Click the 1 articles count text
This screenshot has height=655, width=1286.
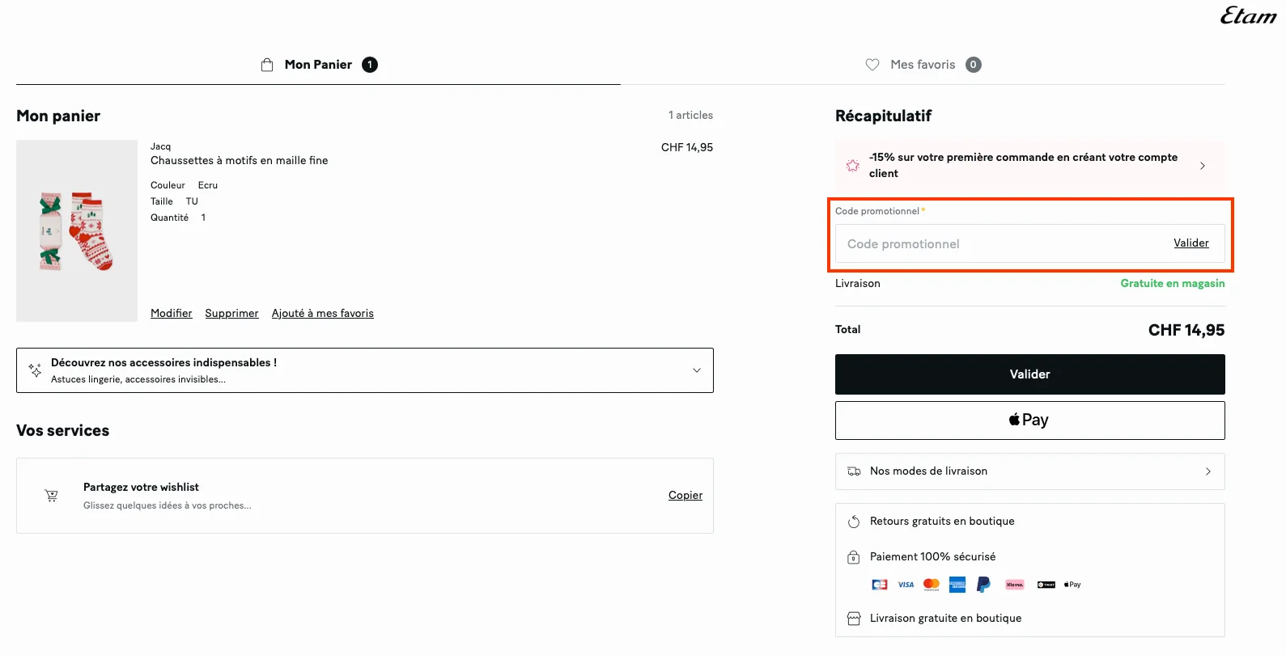pos(691,116)
